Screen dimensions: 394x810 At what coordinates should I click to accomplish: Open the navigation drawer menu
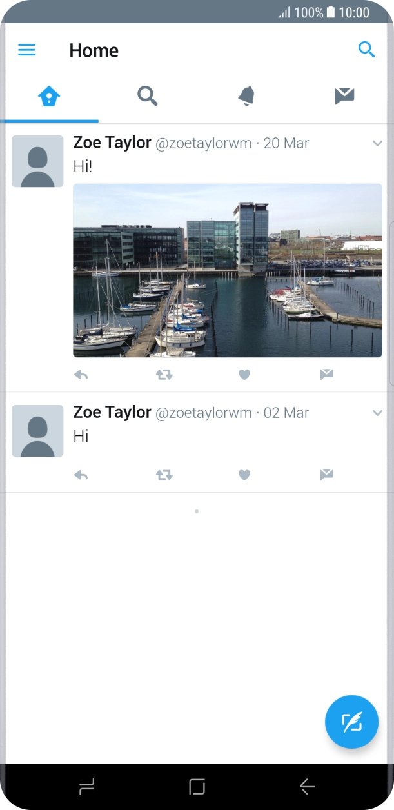click(x=26, y=49)
